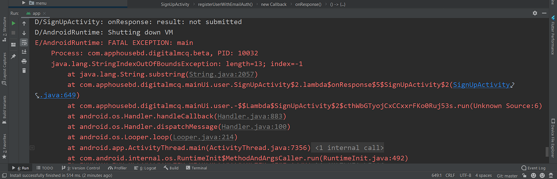Expand the menu folder tree node
557x179 pixels.
[x=24, y=3]
